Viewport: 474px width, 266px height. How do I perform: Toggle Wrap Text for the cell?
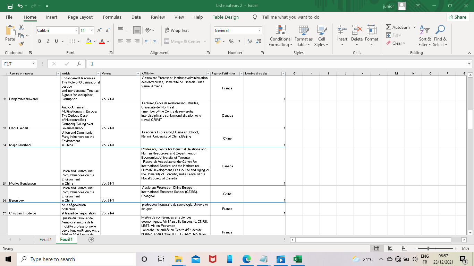[177, 30]
